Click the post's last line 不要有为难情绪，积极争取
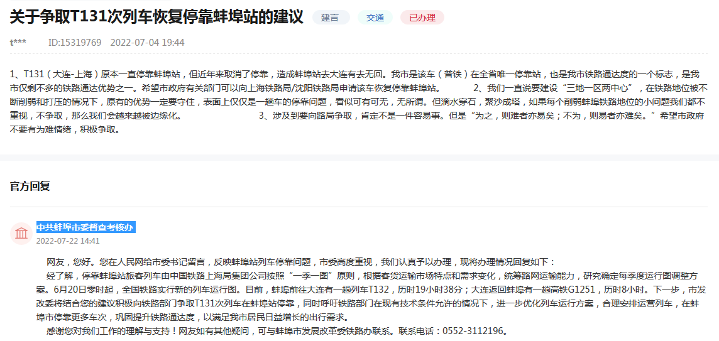Screen dimensions: 719x341 tap(65, 129)
